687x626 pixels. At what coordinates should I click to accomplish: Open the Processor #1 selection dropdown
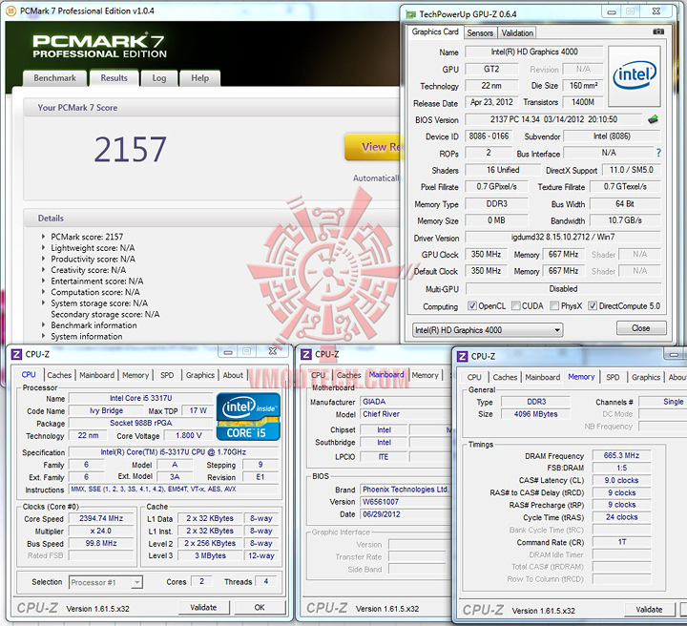click(106, 582)
